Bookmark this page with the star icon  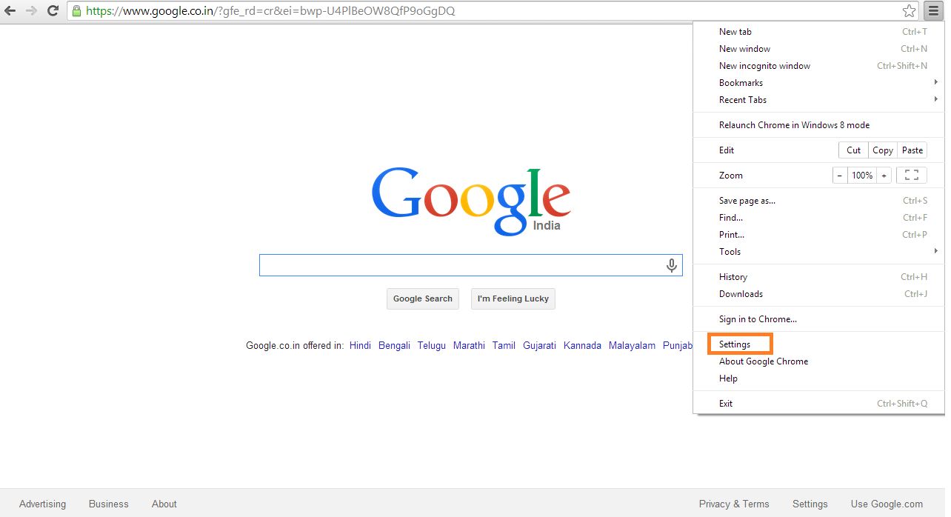pyautogui.click(x=909, y=11)
